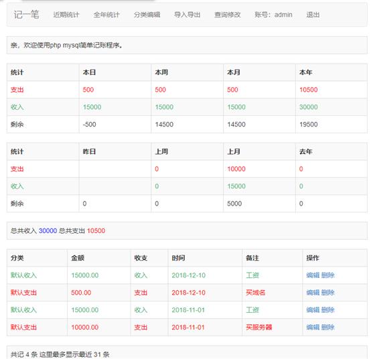The width and height of the screenshot is (381, 359).
Task: Open 分类编辑 in the navbar
Action: tap(147, 15)
